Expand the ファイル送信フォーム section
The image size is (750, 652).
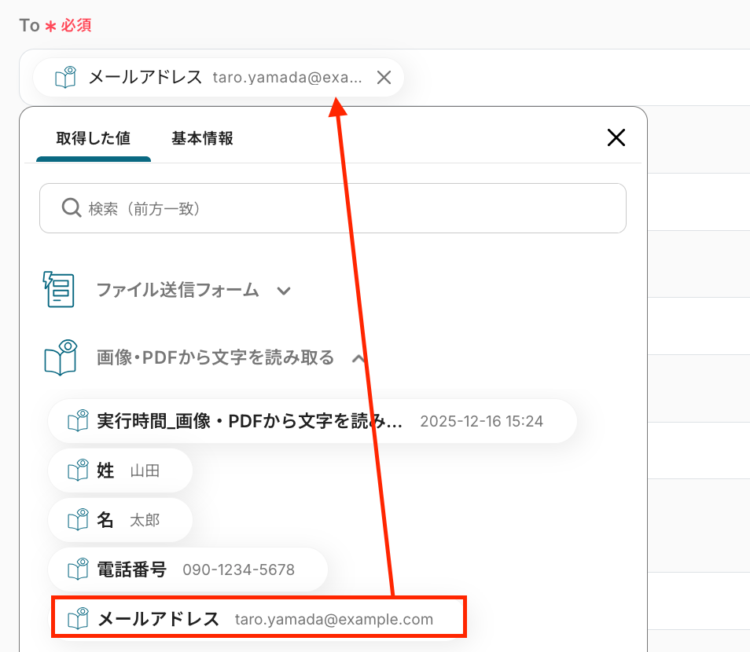pos(284,291)
